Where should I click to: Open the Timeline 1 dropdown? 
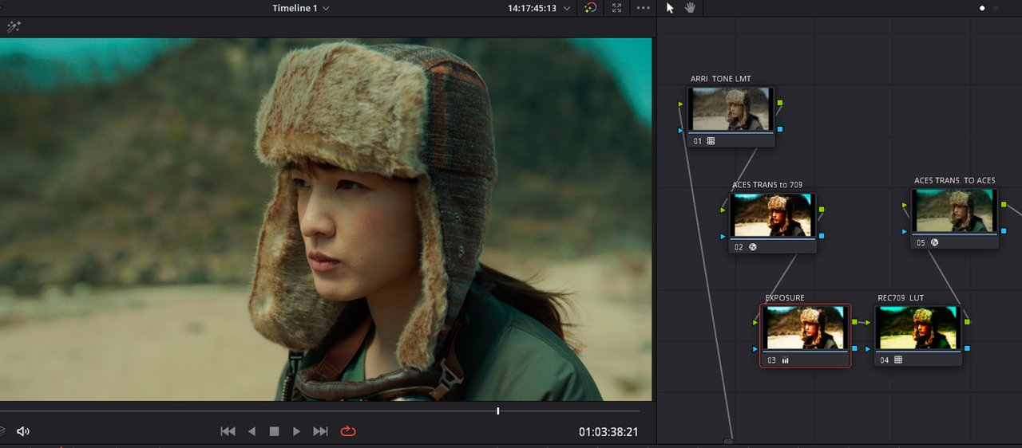301,8
